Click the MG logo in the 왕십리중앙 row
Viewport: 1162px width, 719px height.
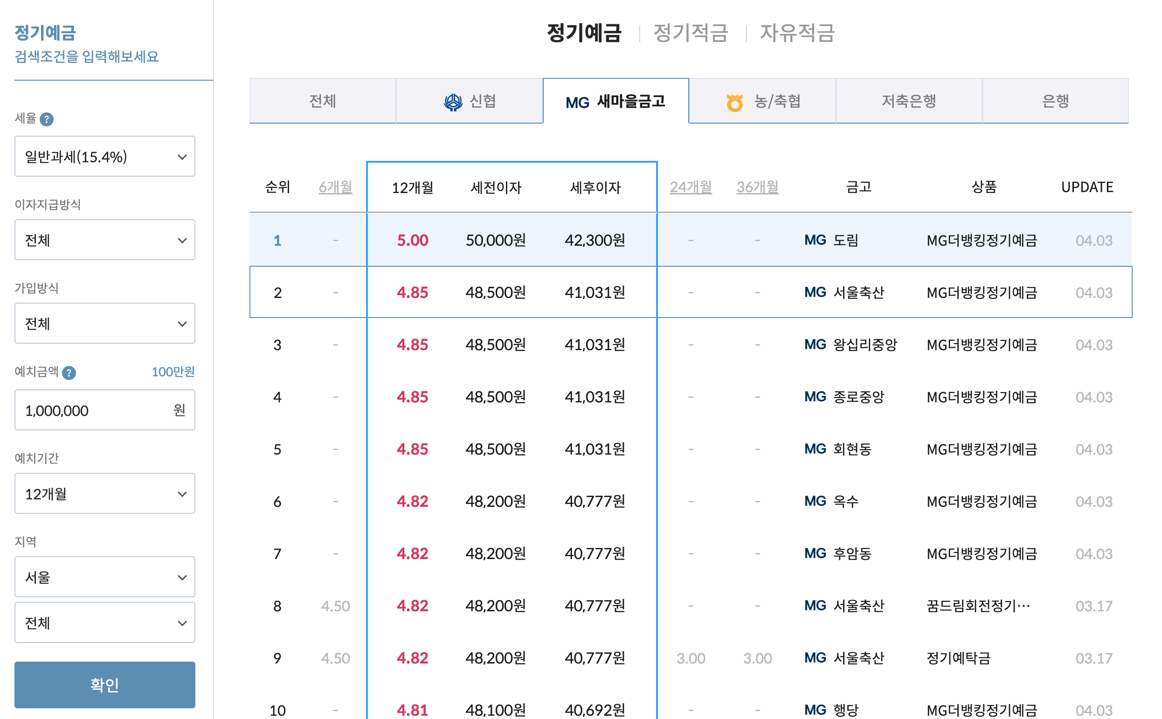pos(815,345)
